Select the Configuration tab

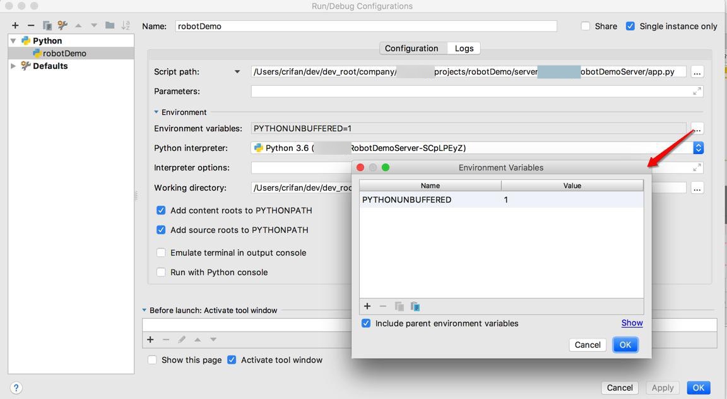tap(411, 48)
